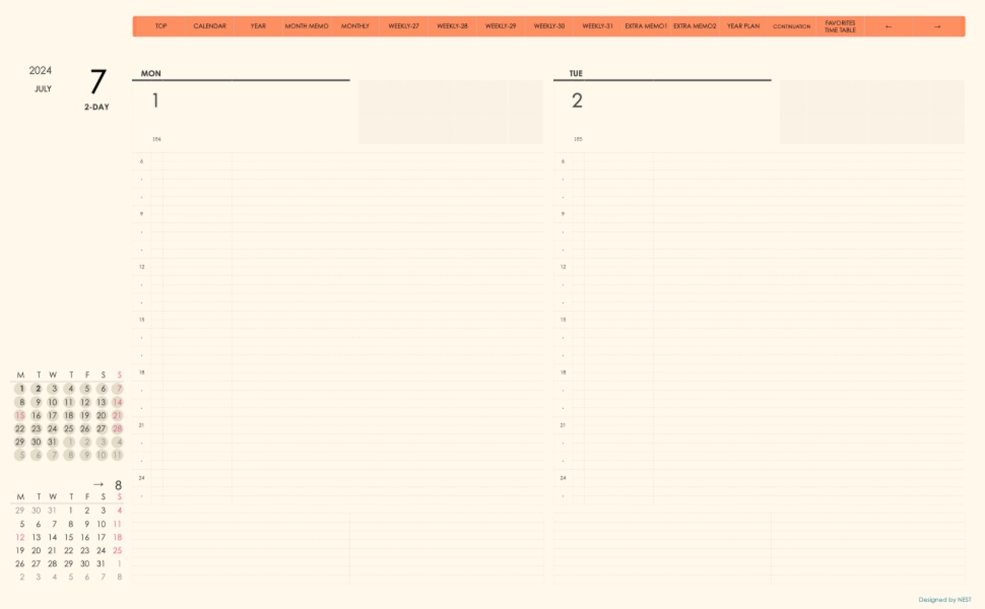Click the JULY month label
This screenshot has height=609, width=985.
click(43, 89)
